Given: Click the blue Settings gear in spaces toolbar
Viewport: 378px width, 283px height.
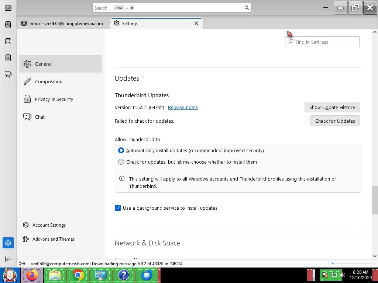Looking at the screenshot, I should pyautogui.click(x=8, y=243).
